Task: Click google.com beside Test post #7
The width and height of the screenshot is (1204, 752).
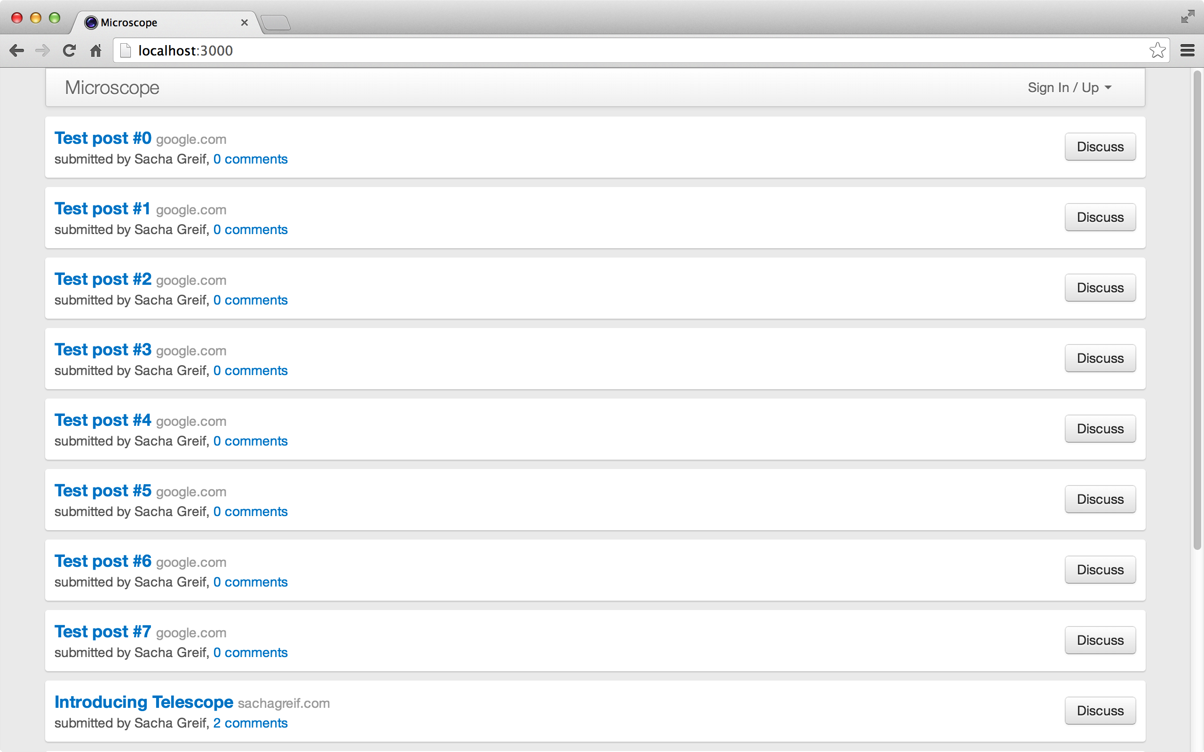Action: (191, 633)
